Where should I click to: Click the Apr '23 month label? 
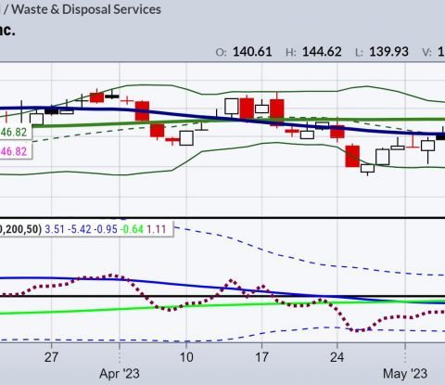coord(120,374)
